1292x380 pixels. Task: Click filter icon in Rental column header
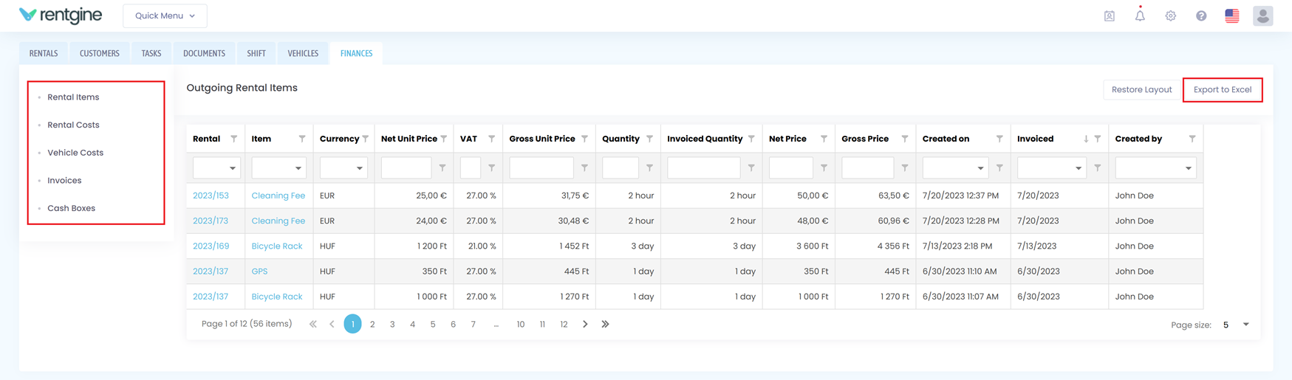234,139
